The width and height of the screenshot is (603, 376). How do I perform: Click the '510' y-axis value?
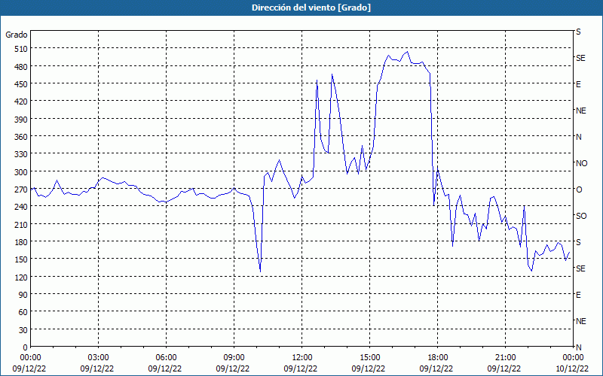click(x=22, y=49)
